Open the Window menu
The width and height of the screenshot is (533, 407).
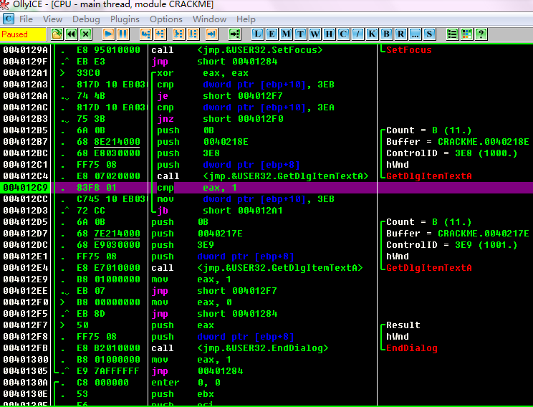point(209,19)
